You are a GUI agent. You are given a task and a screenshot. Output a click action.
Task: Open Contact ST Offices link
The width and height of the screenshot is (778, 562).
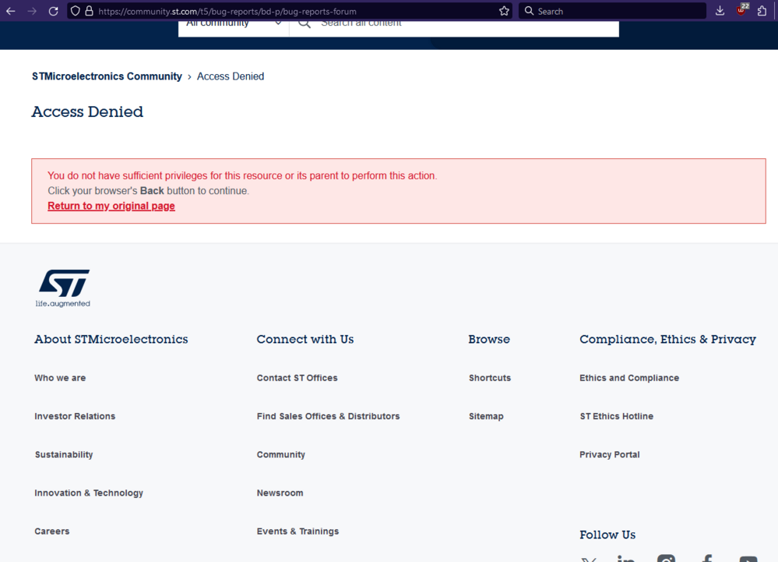(297, 378)
